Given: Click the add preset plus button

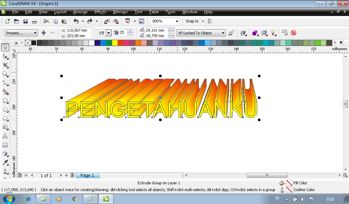Looking at the screenshot, I should click(x=44, y=33).
